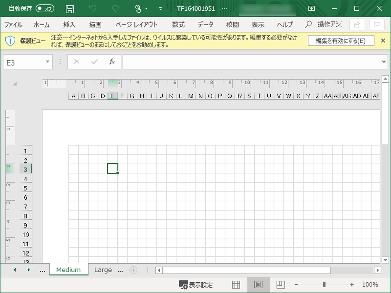The image size is (391, 293).
Task: Toggle the AutoSave (自動保存) switch
Action: pos(45,9)
